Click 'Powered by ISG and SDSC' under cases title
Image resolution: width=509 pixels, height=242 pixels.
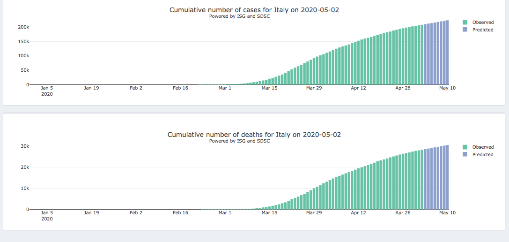(x=239, y=16)
